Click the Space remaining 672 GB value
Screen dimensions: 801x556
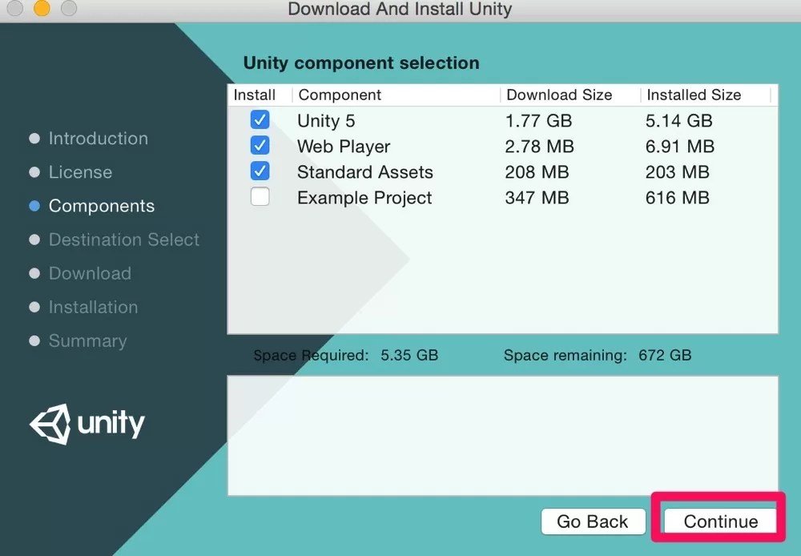(x=665, y=355)
